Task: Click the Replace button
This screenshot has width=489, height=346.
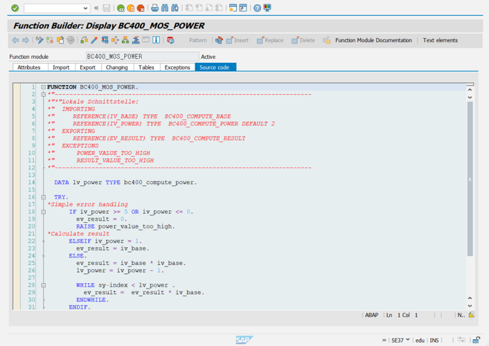Action: [x=270, y=40]
